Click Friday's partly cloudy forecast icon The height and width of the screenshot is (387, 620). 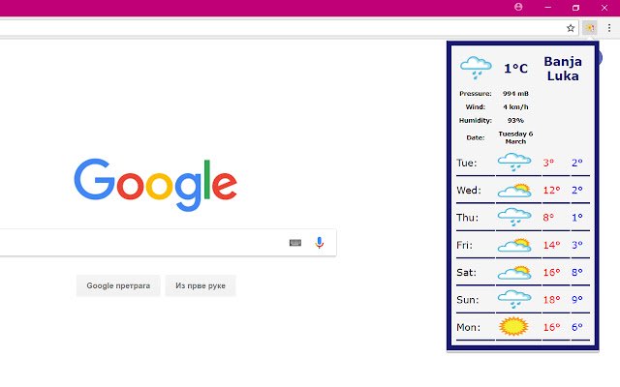tap(514, 245)
